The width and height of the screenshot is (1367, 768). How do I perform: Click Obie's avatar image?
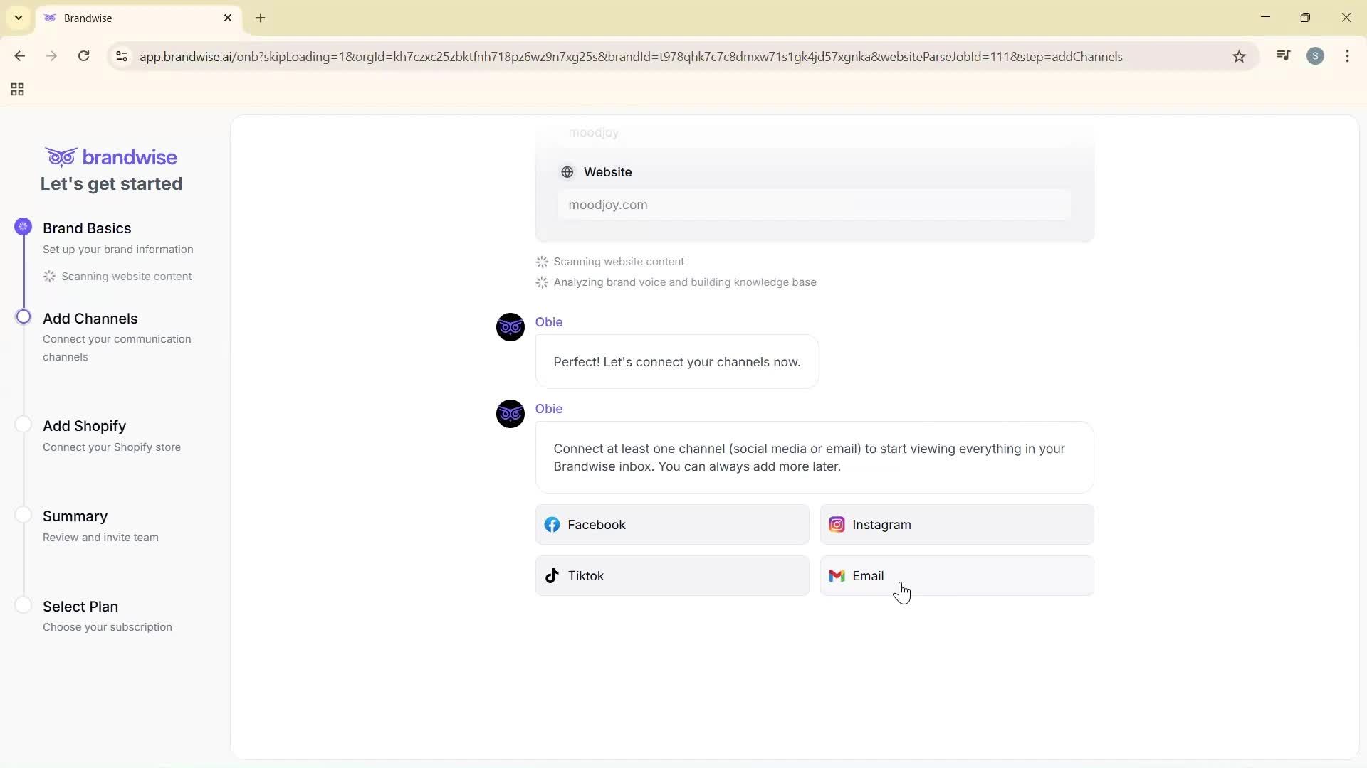tap(510, 327)
